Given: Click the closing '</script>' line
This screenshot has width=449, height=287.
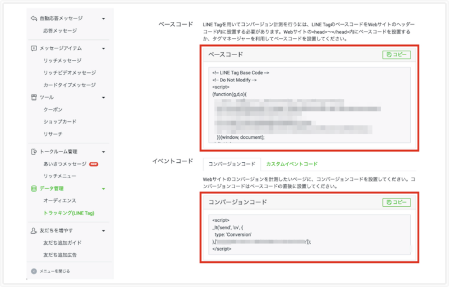Looking at the screenshot, I should point(222,249).
